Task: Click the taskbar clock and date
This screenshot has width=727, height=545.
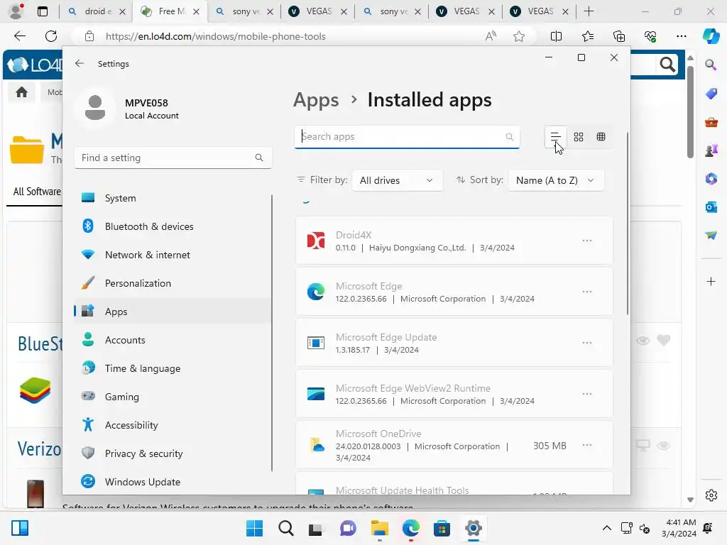Action: (x=679, y=528)
